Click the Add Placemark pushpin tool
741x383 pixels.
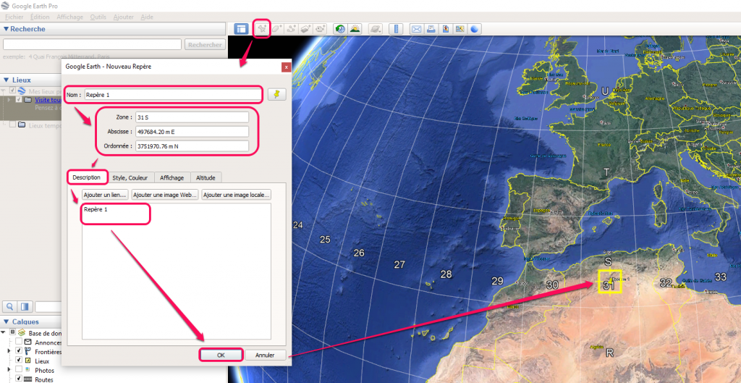pyautogui.click(x=261, y=29)
